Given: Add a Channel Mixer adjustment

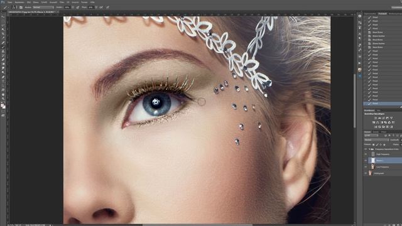Looking at the screenshot, I should [389, 122].
